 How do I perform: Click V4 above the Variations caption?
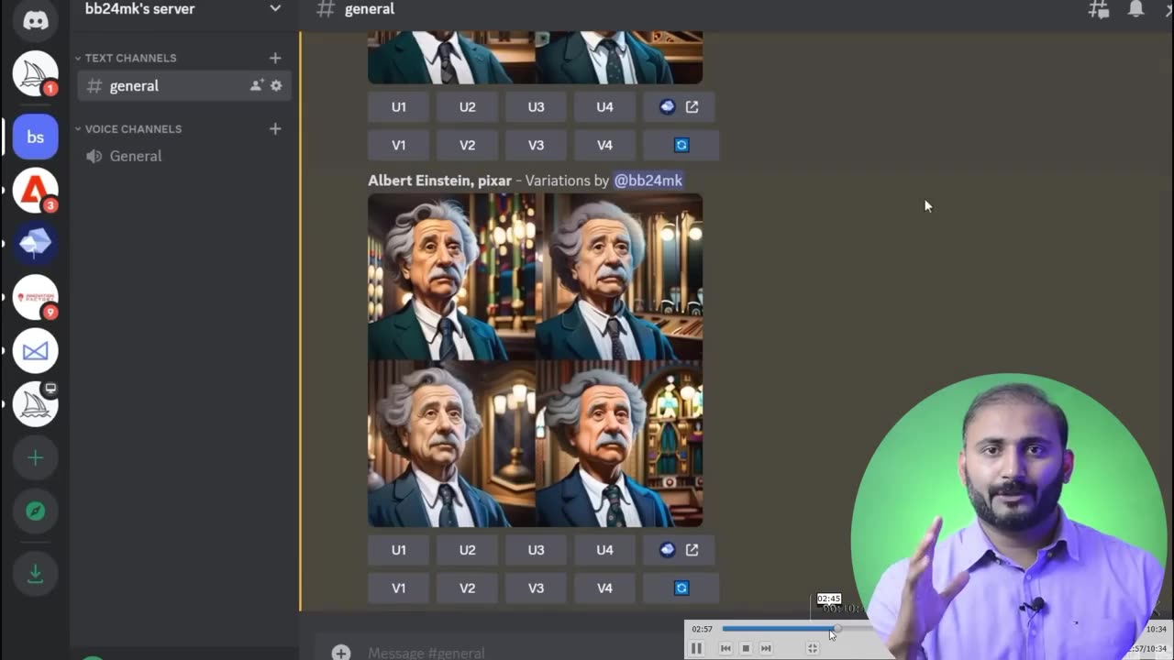[x=605, y=145]
